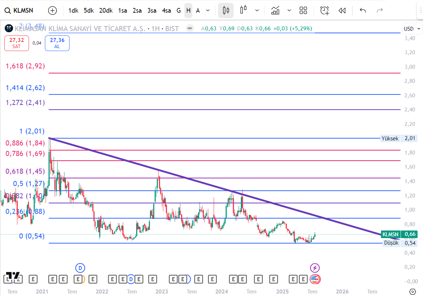Open KLMSN symbol search

(x=19, y=10)
